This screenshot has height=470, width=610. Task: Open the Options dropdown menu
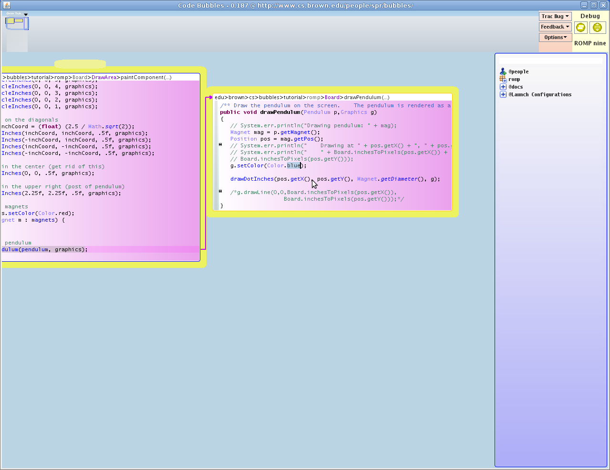555,37
